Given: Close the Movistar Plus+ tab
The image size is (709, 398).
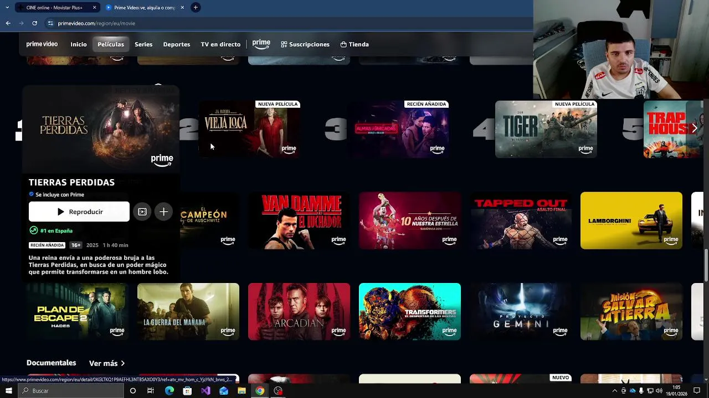Looking at the screenshot, I should tap(94, 8).
